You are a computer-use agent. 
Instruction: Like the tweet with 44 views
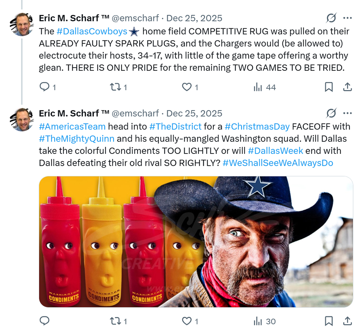tap(187, 87)
